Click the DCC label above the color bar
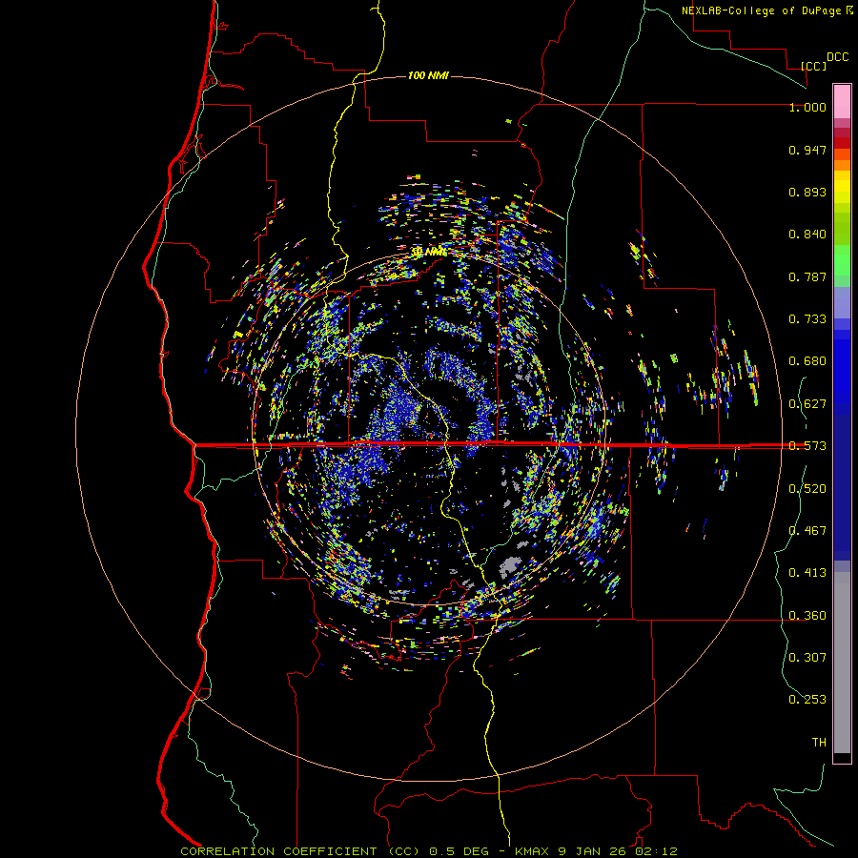This screenshot has width=858, height=858. pyautogui.click(x=837, y=57)
